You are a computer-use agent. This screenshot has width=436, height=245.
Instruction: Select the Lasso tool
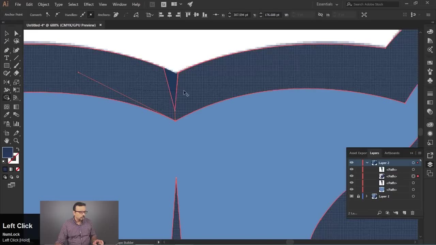(x=16, y=41)
